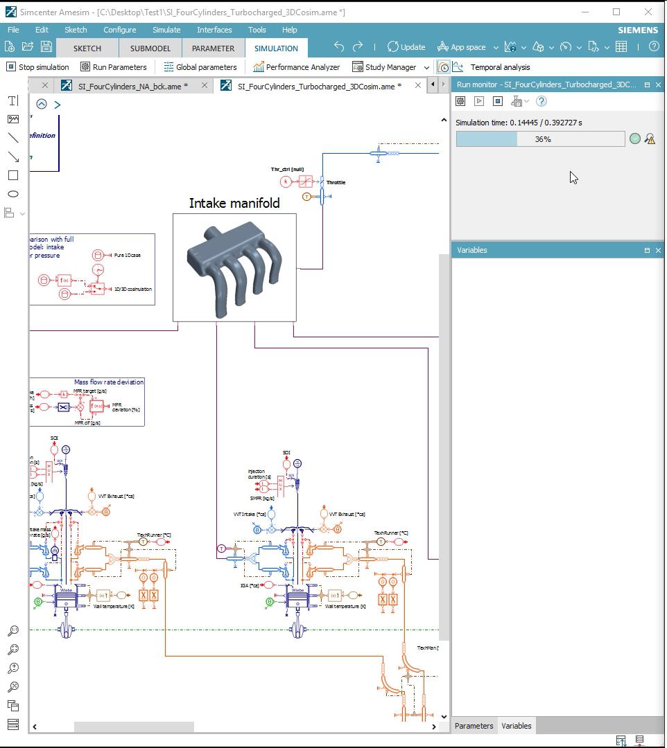Click the simulation progress bar at 36%

click(x=541, y=139)
